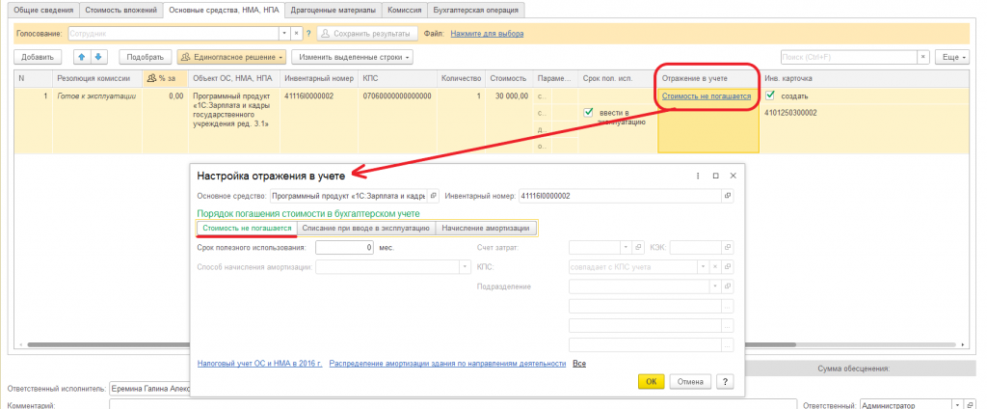Select 'Начисление амортизации' option

(487, 228)
